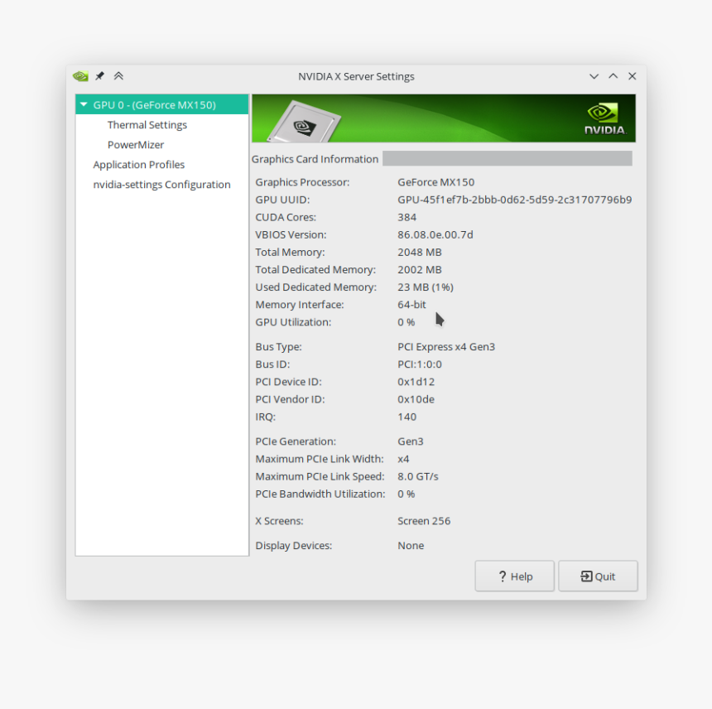The height and width of the screenshot is (709, 712).
Task: Maximize window with the up chevron
Action: [x=613, y=76]
